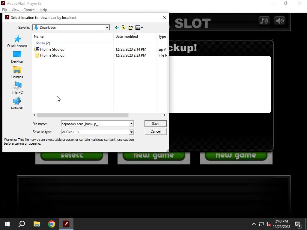307x230 pixels.
Task: Sort files by Date modified column
Action: tap(135, 37)
